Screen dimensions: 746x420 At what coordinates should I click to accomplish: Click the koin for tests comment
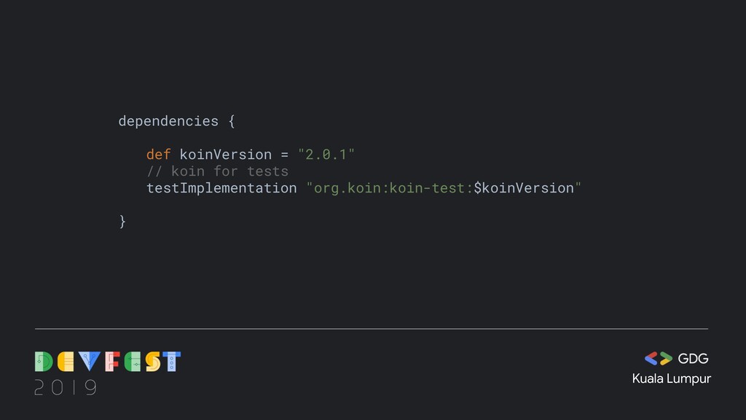coord(217,171)
